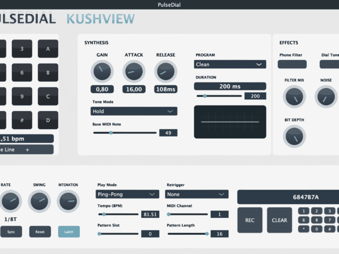The image size is (339, 254).
Task: Click the INTONATION knob
Action: (x=68, y=201)
